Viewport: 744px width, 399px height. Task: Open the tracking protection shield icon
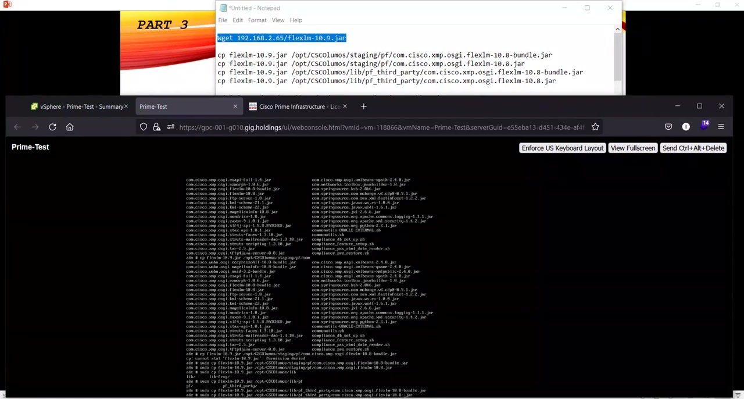coord(144,127)
